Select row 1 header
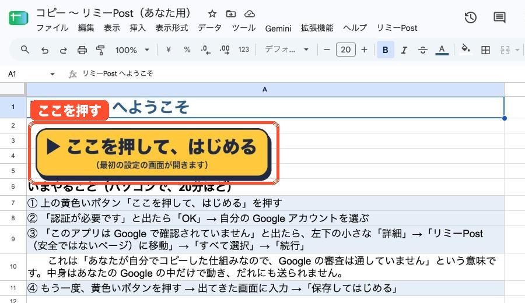This screenshot has height=303, width=525. pyautogui.click(x=13, y=107)
